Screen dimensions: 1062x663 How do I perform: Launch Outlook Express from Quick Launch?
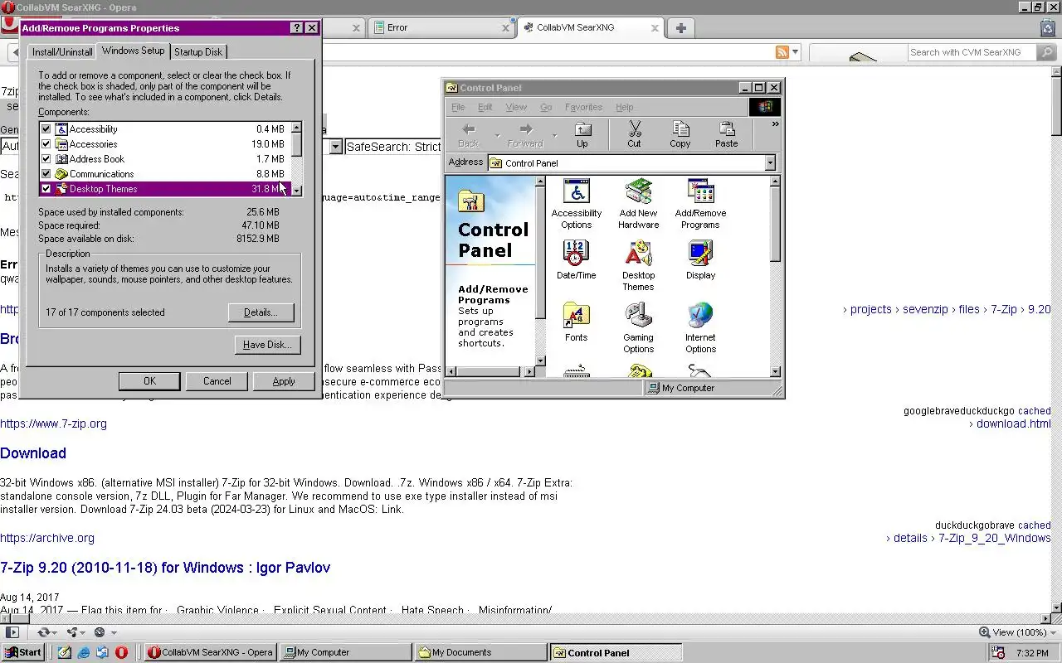[102, 652]
